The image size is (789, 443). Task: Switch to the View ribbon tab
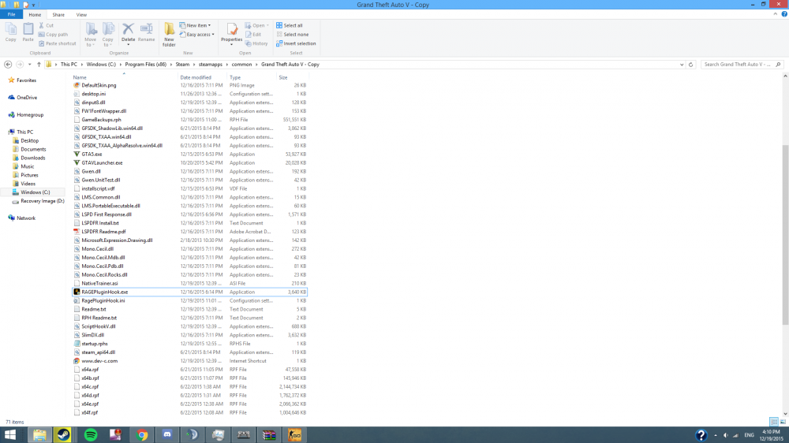pos(81,14)
